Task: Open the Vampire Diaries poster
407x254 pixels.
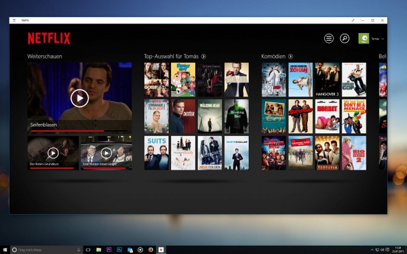Action: pos(210,79)
